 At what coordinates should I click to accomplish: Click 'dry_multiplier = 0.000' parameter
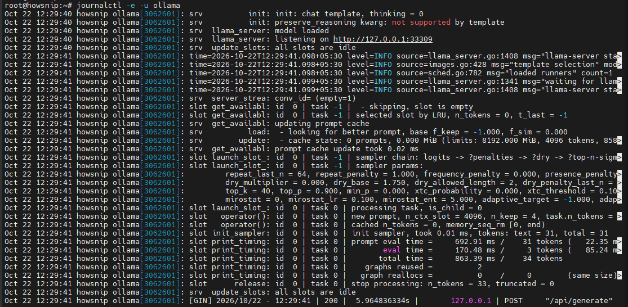(x=274, y=183)
